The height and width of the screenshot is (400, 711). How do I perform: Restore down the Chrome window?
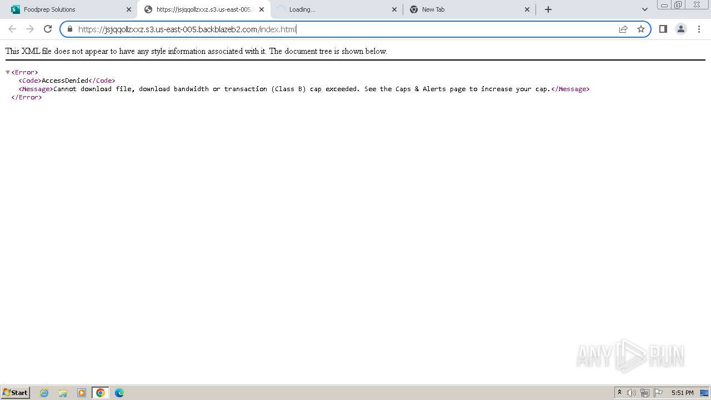pos(678,4)
